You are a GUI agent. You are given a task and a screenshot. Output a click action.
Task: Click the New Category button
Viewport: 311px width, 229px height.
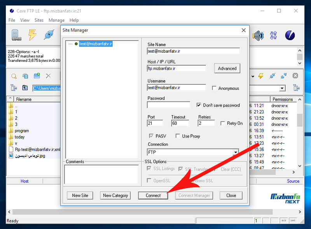pos(115,196)
